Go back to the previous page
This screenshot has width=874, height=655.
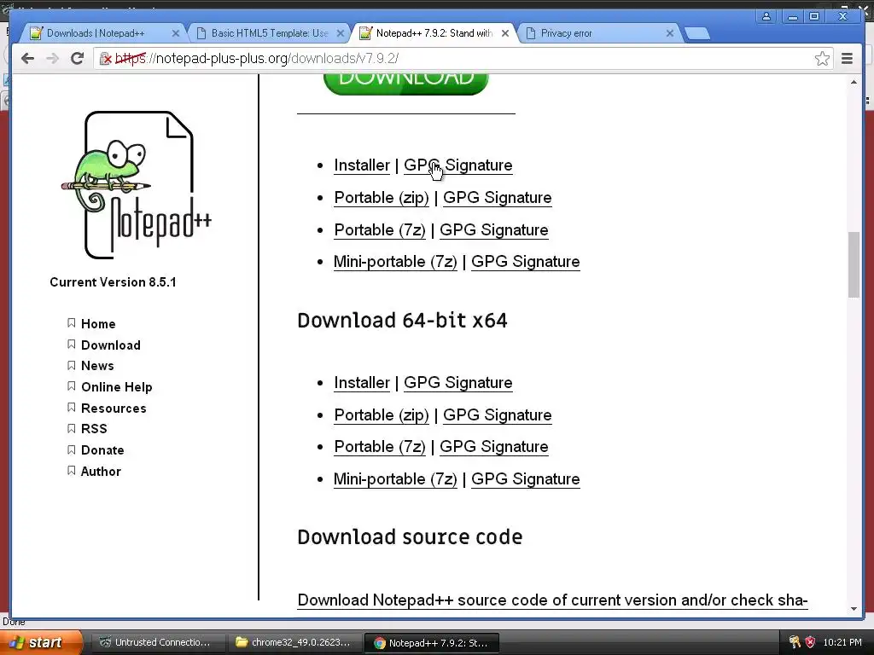pyautogui.click(x=27, y=59)
